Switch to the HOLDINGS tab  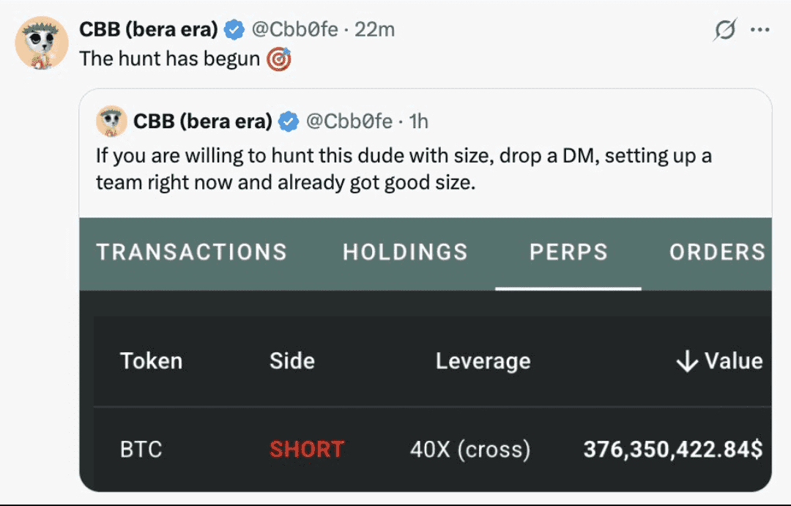405,252
